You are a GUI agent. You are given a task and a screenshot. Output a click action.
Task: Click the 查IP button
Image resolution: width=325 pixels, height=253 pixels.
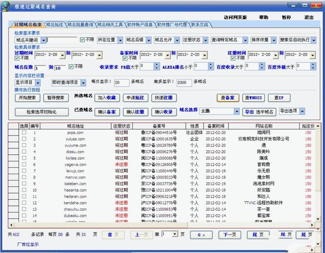tap(279, 98)
